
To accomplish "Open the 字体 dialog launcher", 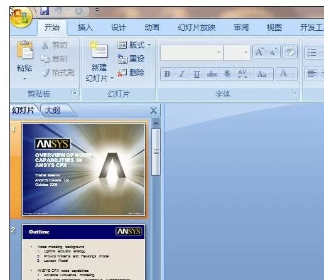I will coord(294,92).
